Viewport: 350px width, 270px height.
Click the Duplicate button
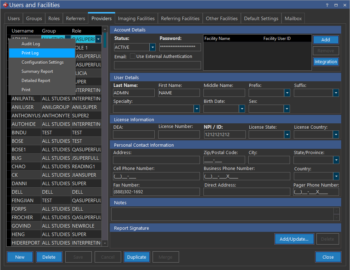pos(137,257)
